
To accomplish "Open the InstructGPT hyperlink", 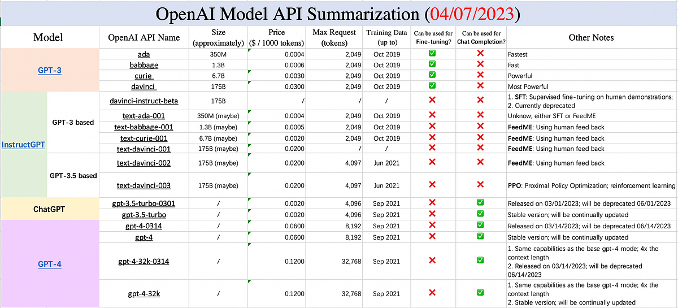I will (x=23, y=144).
